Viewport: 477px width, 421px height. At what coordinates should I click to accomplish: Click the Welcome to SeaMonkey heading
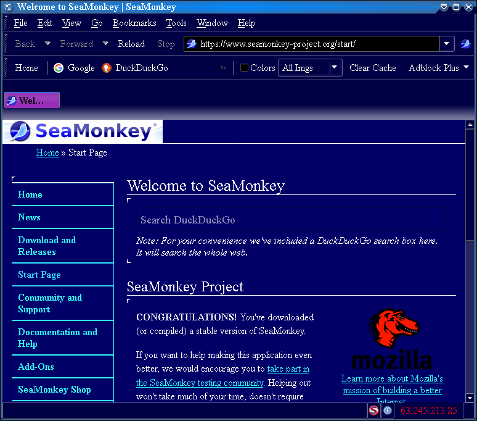click(206, 186)
